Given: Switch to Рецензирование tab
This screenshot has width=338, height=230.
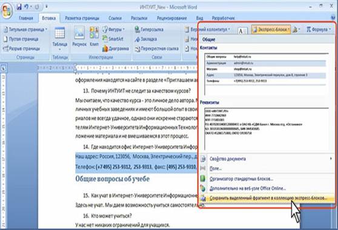Looking at the screenshot, I should coord(172,18).
